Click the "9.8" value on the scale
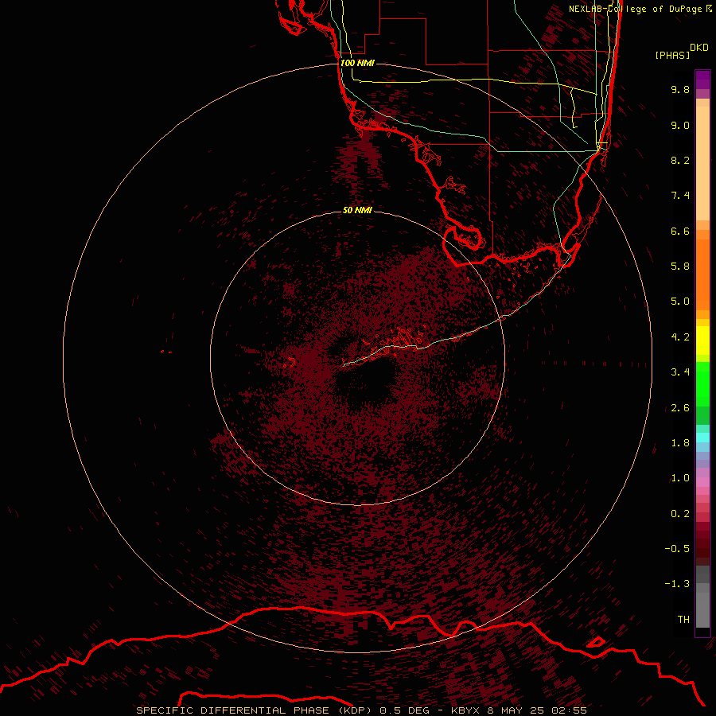 (680, 89)
